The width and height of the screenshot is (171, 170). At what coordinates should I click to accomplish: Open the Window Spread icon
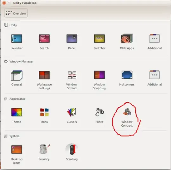(72, 75)
